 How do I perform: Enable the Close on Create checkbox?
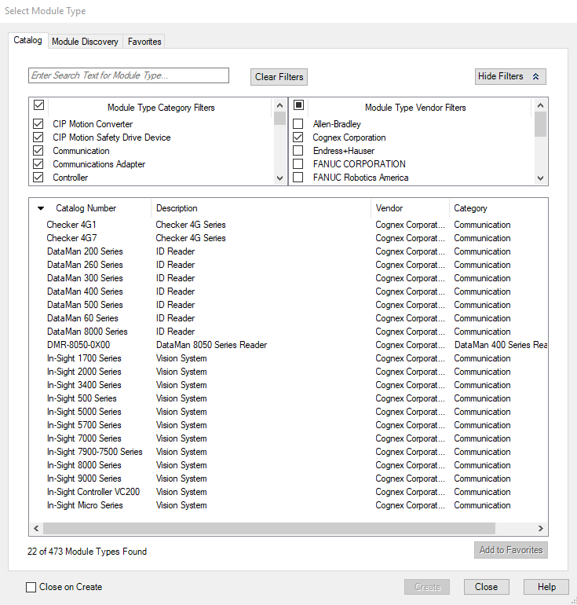coord(31,587)
